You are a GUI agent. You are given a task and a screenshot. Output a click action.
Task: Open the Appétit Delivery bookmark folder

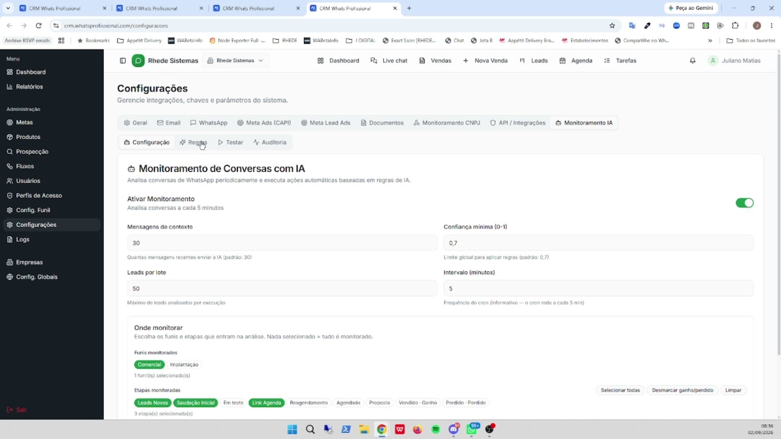139,41
